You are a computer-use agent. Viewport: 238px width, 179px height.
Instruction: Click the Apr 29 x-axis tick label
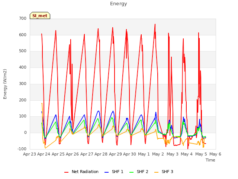[115, 154]
